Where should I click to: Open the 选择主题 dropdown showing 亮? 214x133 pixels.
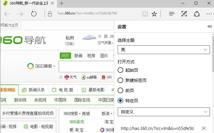[x=164, y=50]
